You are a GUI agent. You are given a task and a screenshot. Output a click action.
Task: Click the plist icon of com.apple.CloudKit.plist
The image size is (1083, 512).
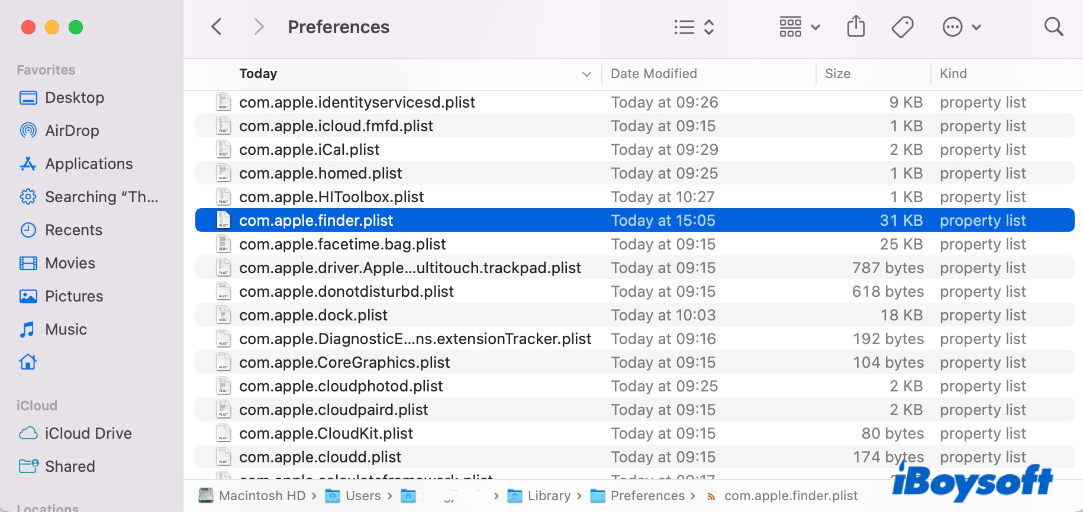pyautogui.click(x=223, y=433)
